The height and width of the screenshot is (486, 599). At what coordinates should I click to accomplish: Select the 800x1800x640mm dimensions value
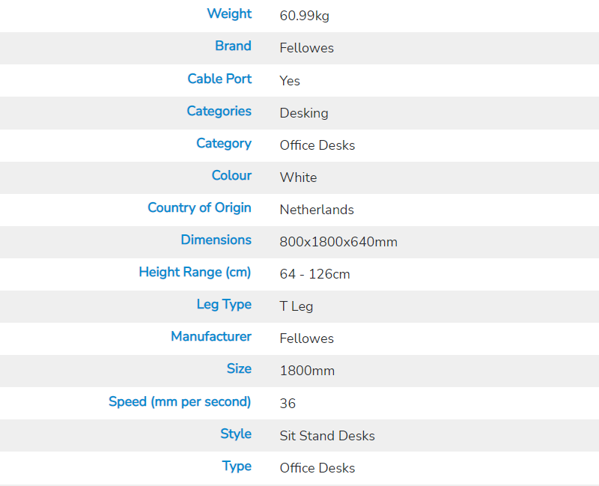point(338,242)
